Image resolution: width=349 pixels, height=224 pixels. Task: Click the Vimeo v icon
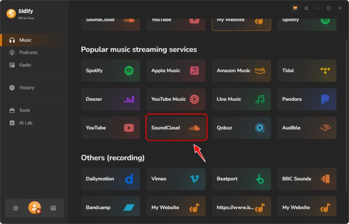pyautogui.click(x=194, y=179)
